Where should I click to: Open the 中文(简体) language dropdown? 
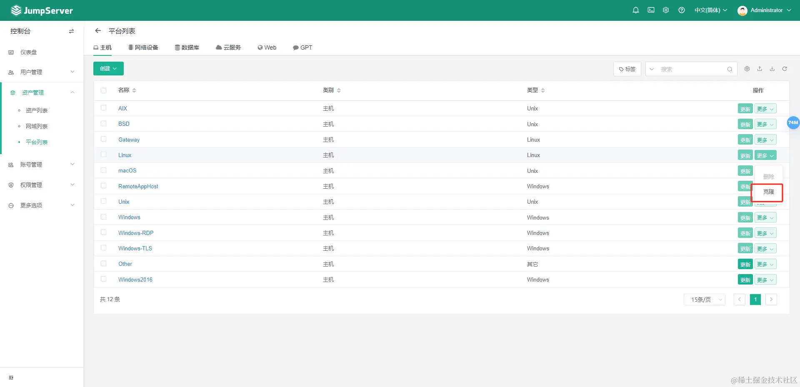[711, 10]
